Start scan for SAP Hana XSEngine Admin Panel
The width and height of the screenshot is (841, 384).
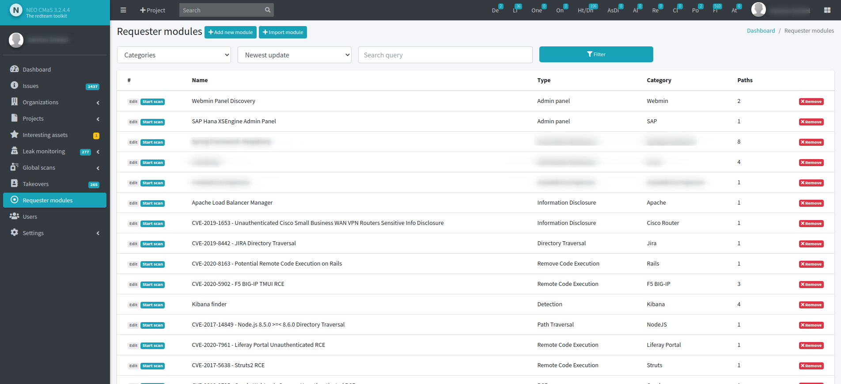(152, 122)
